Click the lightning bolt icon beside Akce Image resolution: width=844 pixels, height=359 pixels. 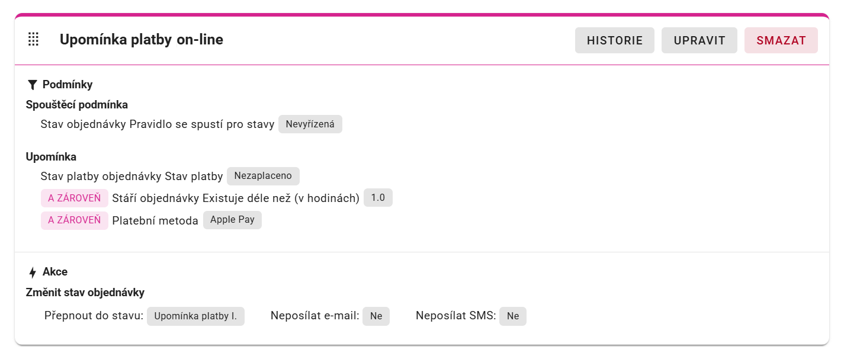[x=33, y=273]
